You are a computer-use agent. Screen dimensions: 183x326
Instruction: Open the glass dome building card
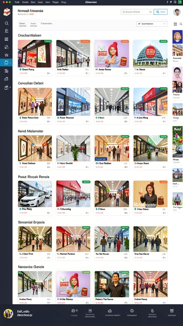(150, 58)
